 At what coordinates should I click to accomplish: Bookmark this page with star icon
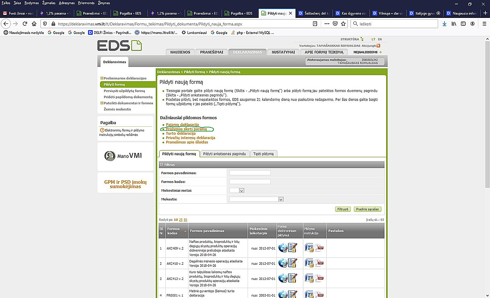point(343,24)
